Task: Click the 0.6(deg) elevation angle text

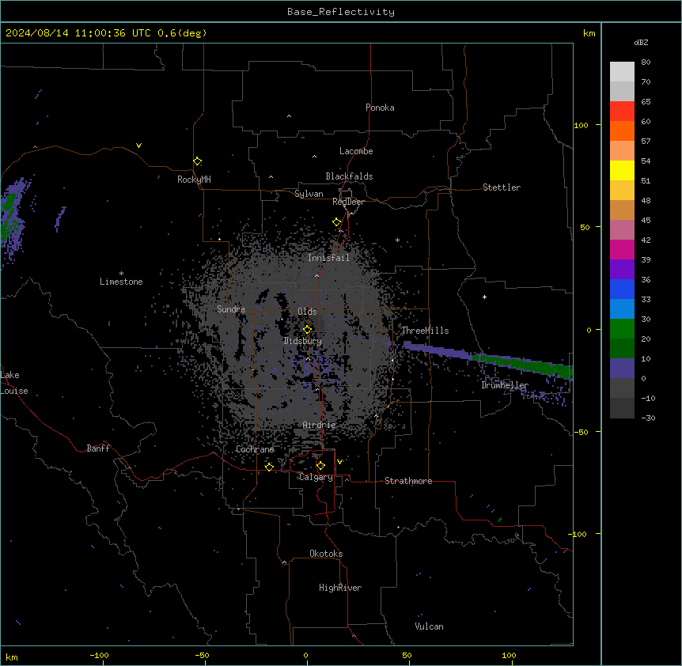Action: pos(182,33)
